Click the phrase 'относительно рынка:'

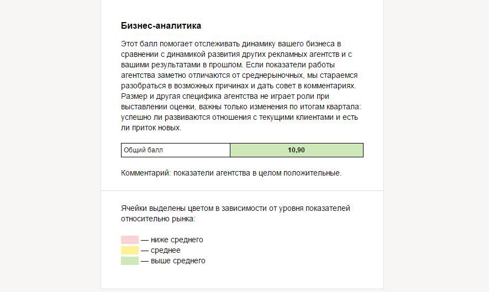tap(158, 219)
